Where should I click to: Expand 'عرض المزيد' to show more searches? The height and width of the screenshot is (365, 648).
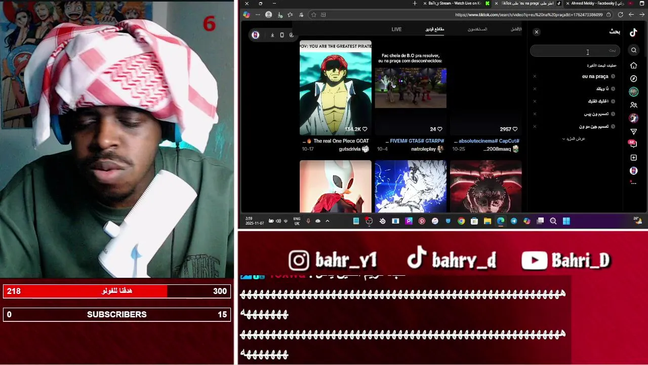(574, 139)
